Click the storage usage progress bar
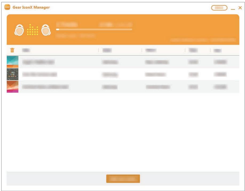This screenshot has height=191, width=245. click(x=94, y=29)
